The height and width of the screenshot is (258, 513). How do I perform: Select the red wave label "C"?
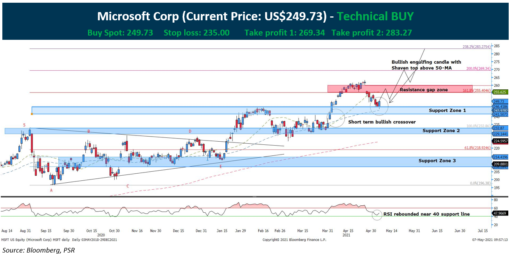[x=128, y=186]
